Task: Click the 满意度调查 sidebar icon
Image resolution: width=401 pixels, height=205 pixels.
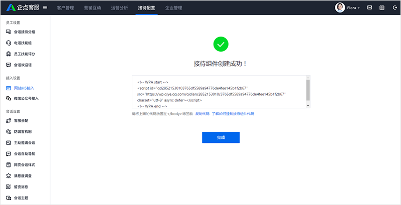Action: 9,176
